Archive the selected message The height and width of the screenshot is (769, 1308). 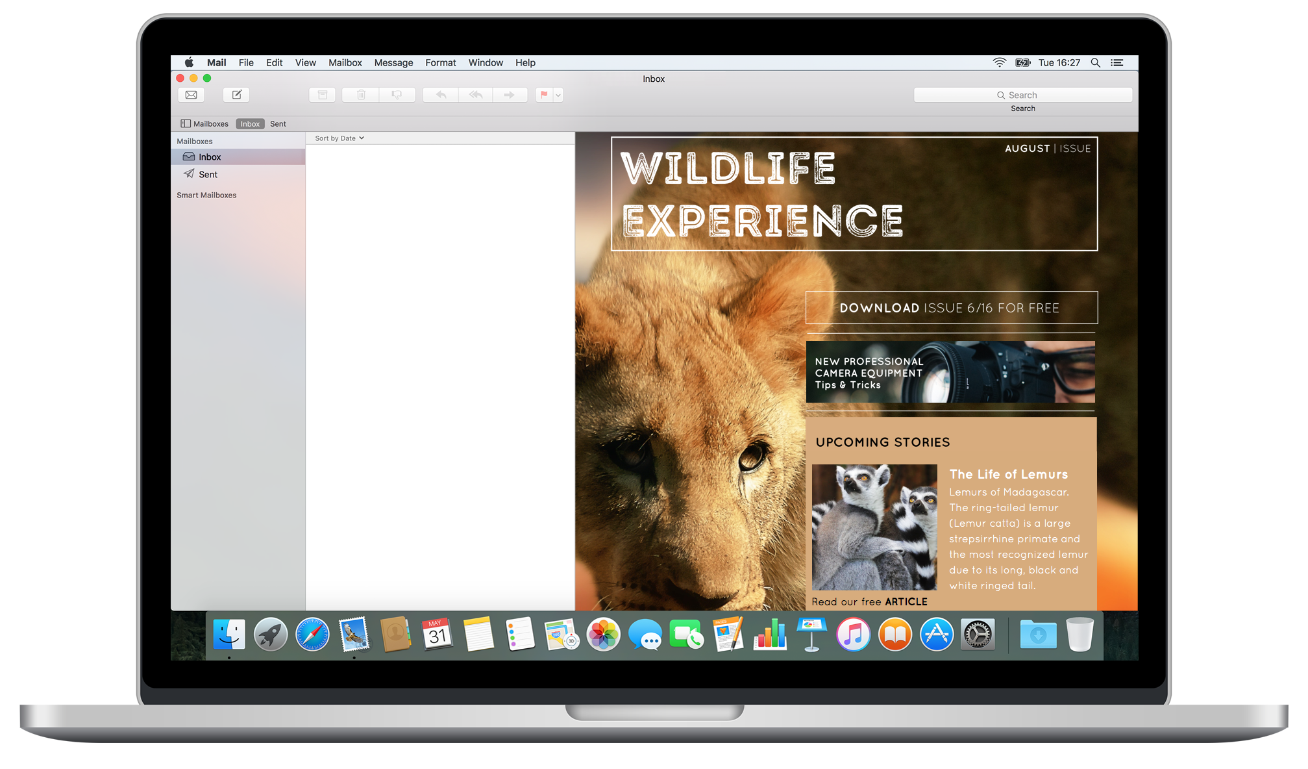point(322,95)
